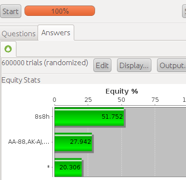This screenshot has height=180, width=186.
Task: Open the Display... options
Action: [x=134, y=65]
